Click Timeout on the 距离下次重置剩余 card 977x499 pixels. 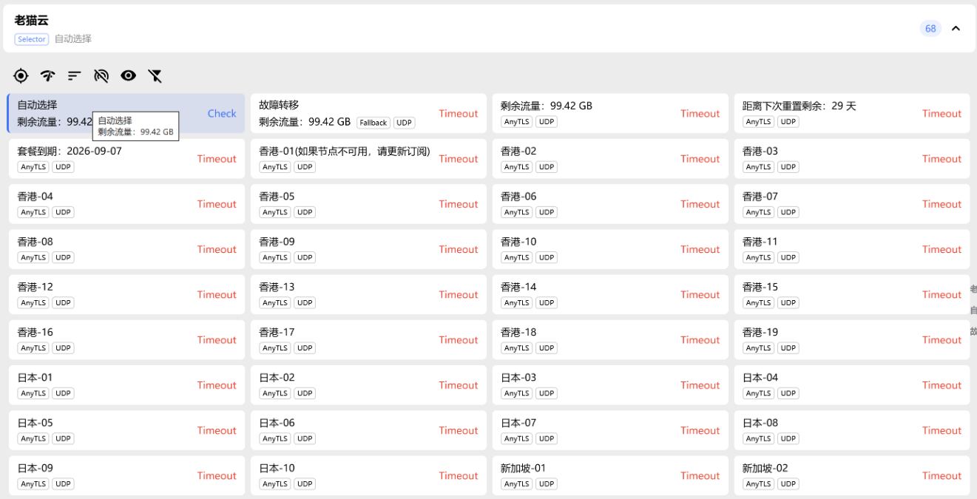tap(941, 113)
